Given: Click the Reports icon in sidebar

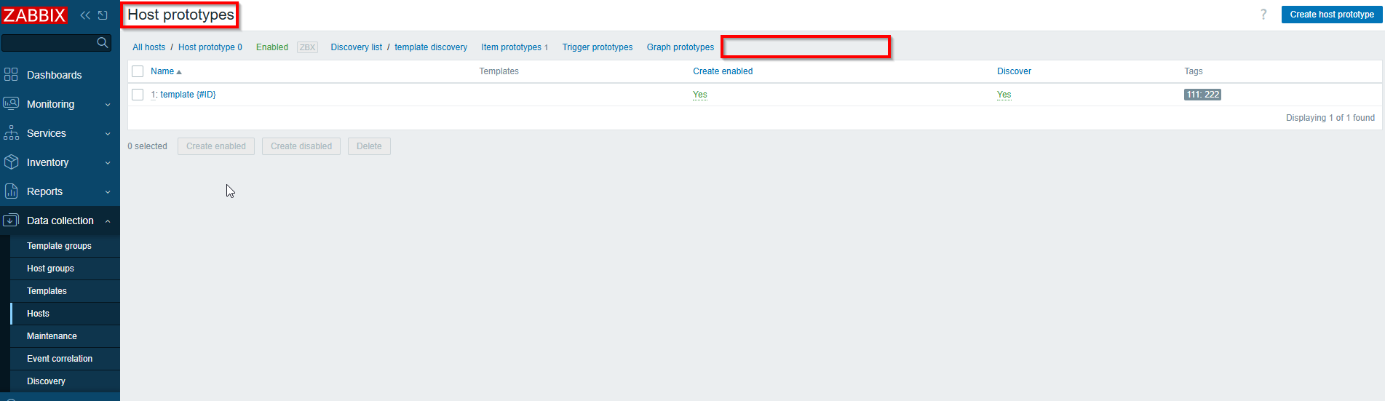Looking at the screenshot, I should pos(11,191).
